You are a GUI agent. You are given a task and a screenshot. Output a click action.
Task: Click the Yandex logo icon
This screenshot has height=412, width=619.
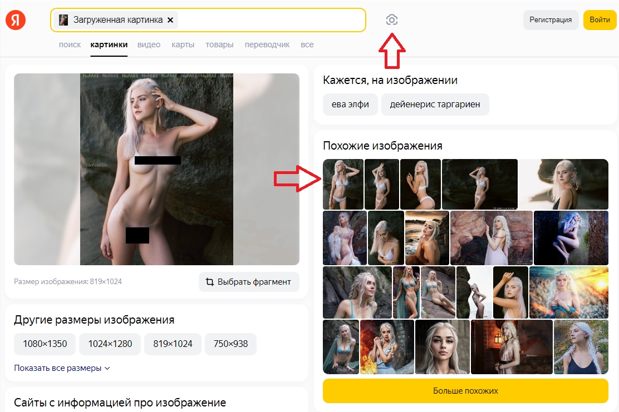click(x=16, y=19)
